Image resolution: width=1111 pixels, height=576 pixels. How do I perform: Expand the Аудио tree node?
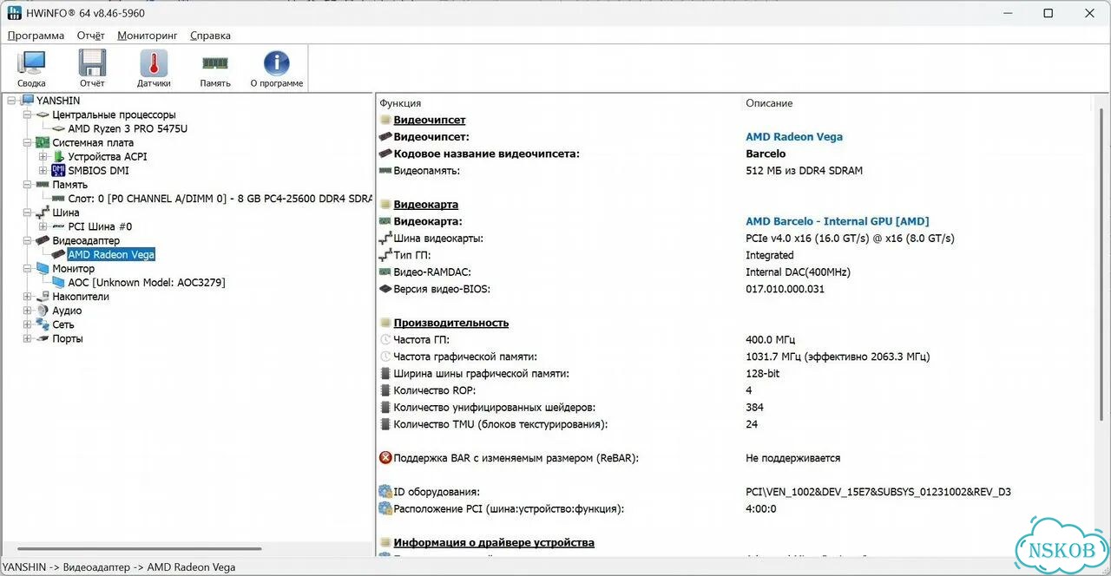(x=28, y=311)
